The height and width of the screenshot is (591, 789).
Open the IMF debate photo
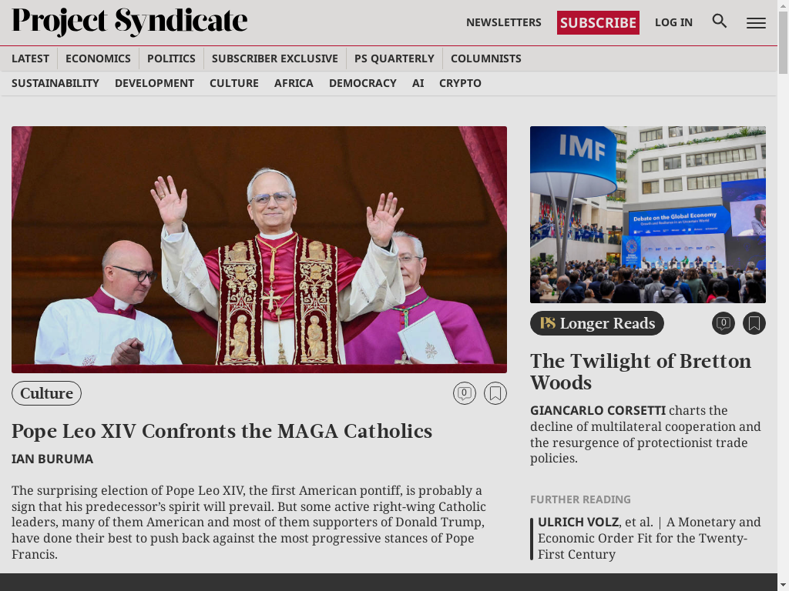pyautogui.click(x=647, y=215)
